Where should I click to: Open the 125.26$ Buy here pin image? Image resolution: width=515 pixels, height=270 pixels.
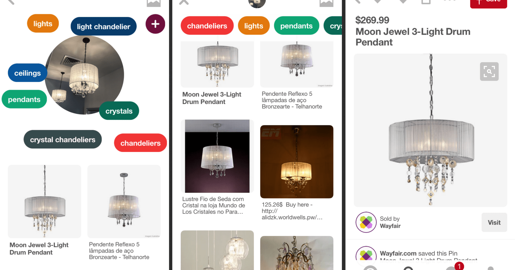(296, 162)
